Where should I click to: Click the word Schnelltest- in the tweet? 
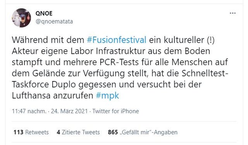205,73
